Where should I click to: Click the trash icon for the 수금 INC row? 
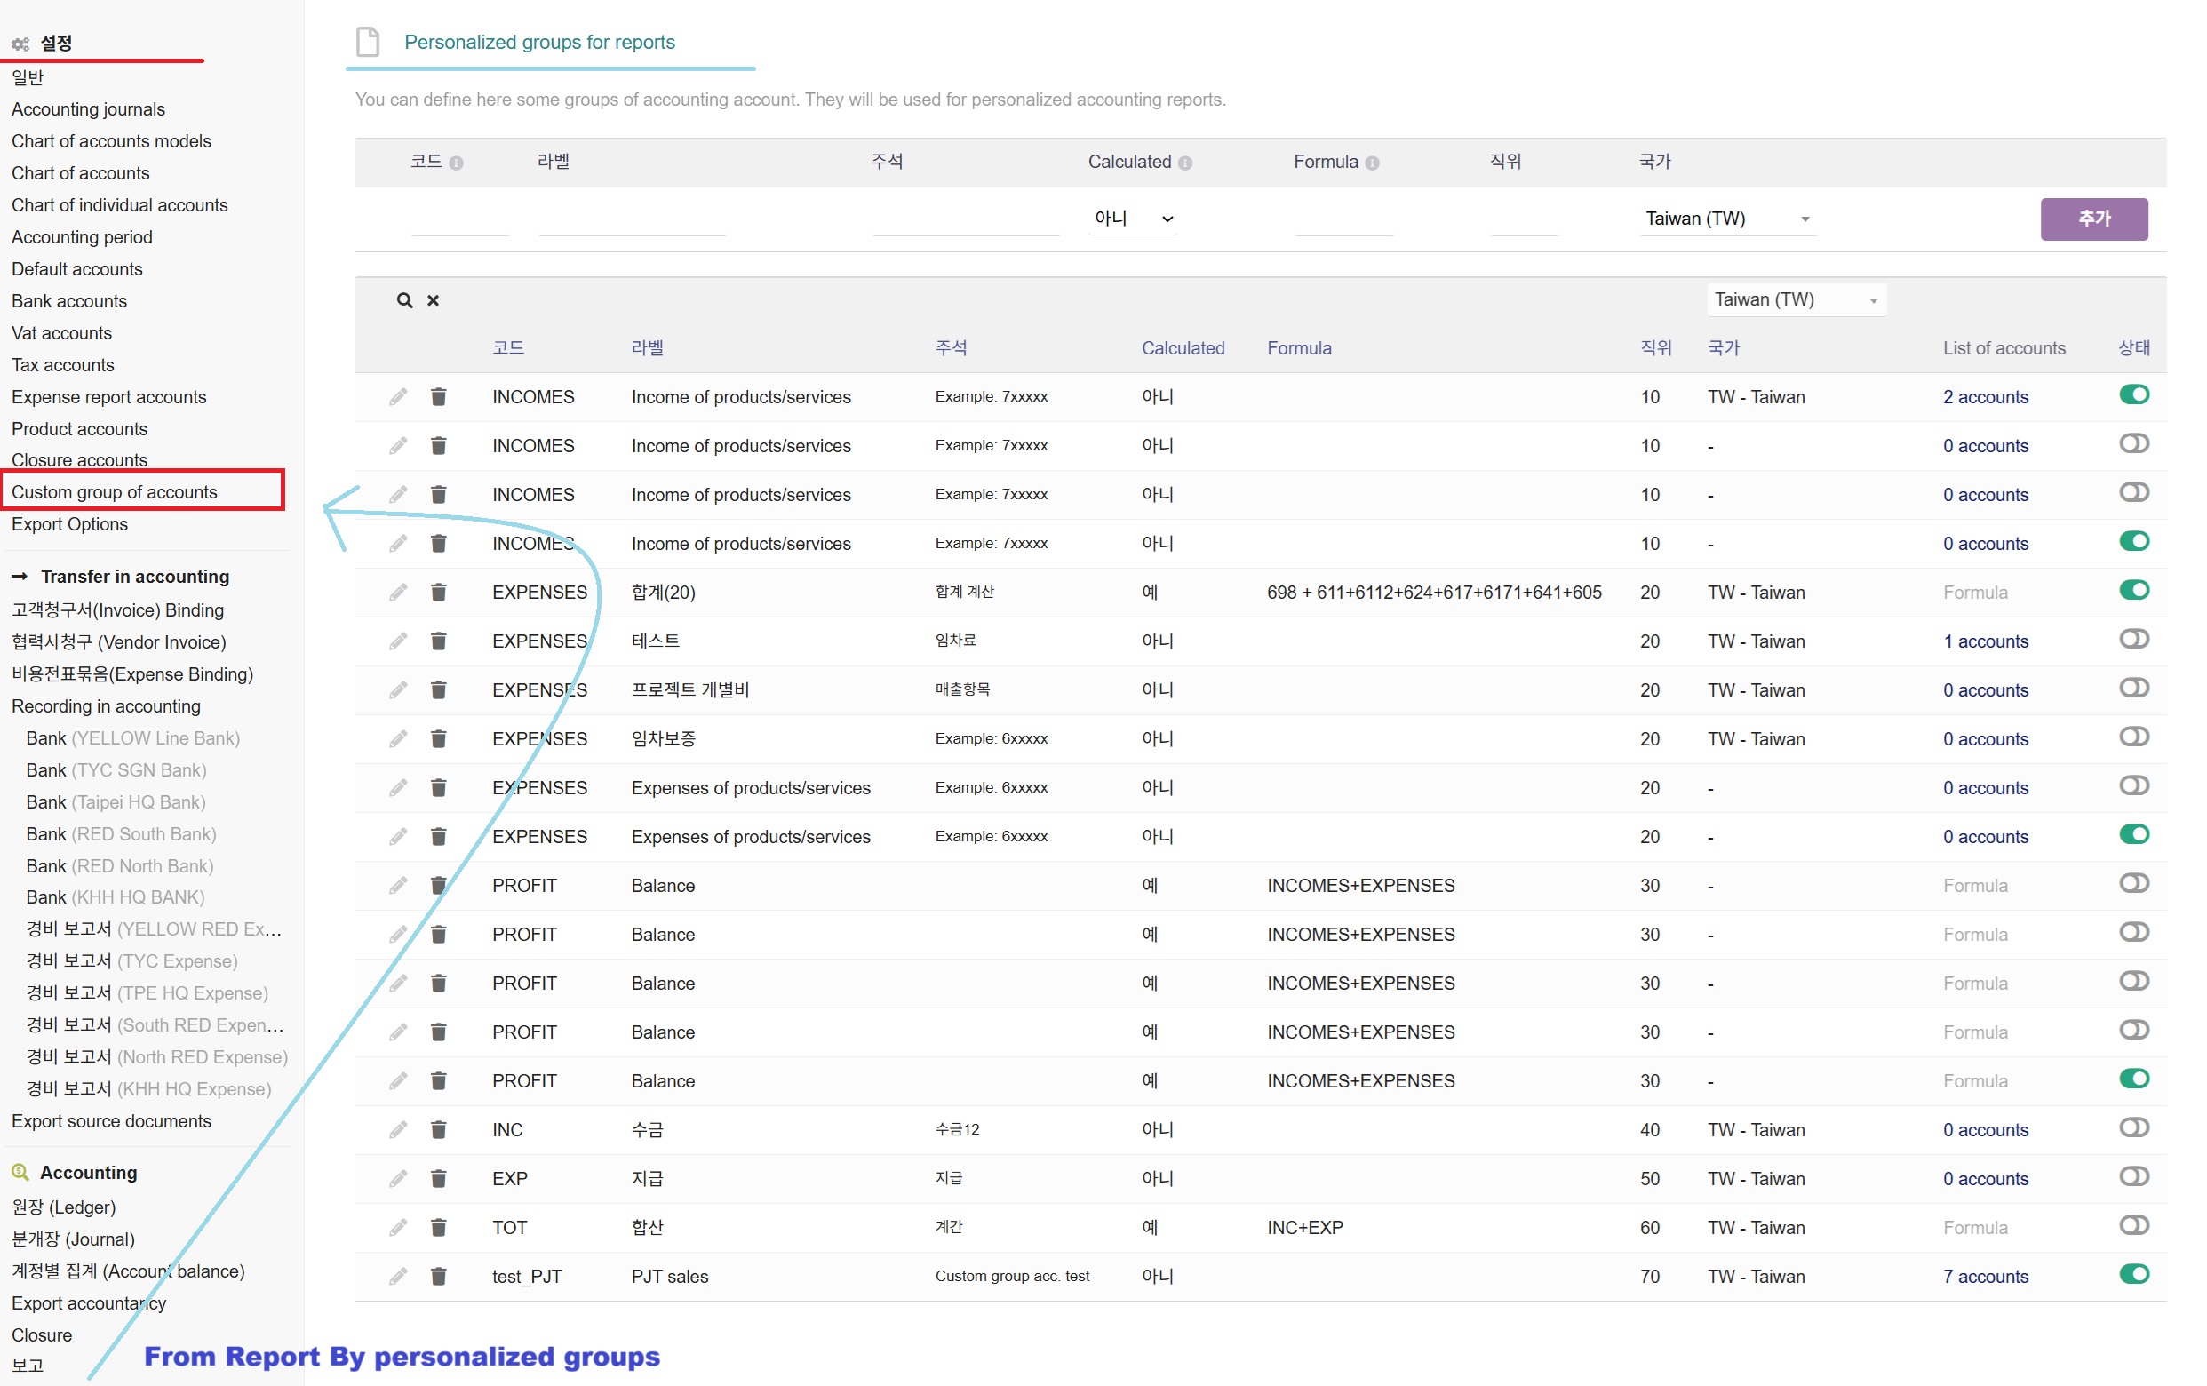click(x=438, y=1129)
